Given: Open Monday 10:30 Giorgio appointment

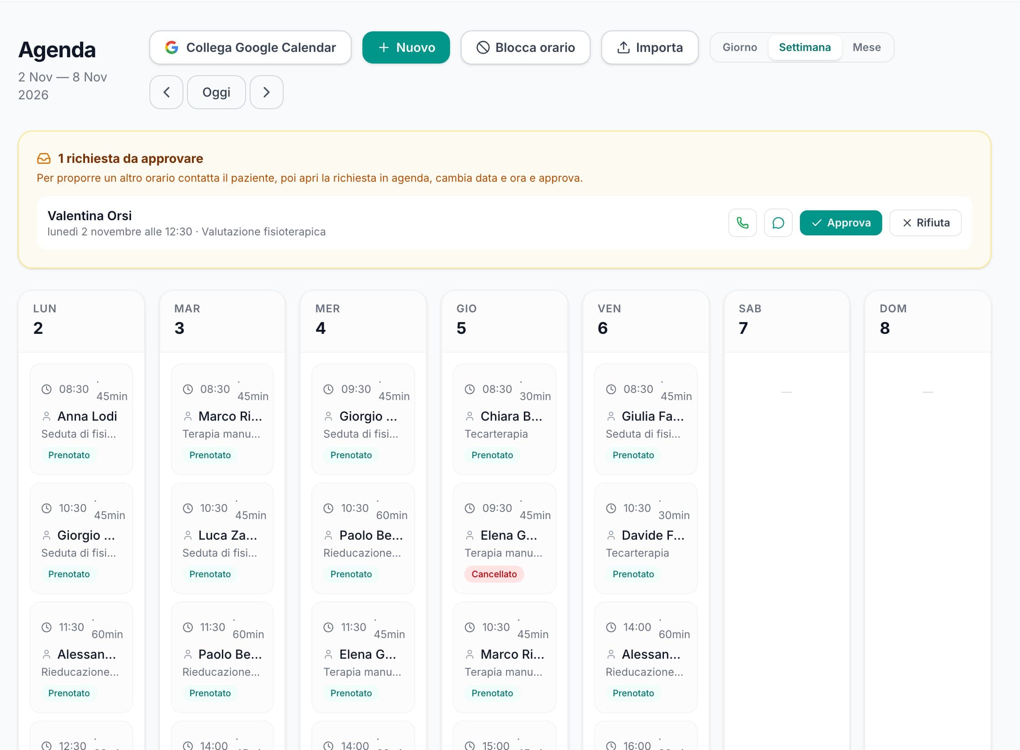Looking at the screenshot, I should (82, 538).
